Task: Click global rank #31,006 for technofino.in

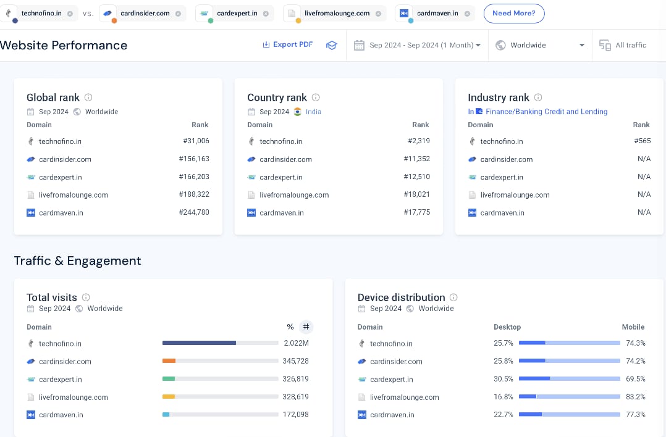Action: [196, 141]
